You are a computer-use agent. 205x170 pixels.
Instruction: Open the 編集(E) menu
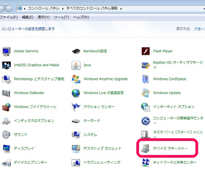click(x=28, y=17)
